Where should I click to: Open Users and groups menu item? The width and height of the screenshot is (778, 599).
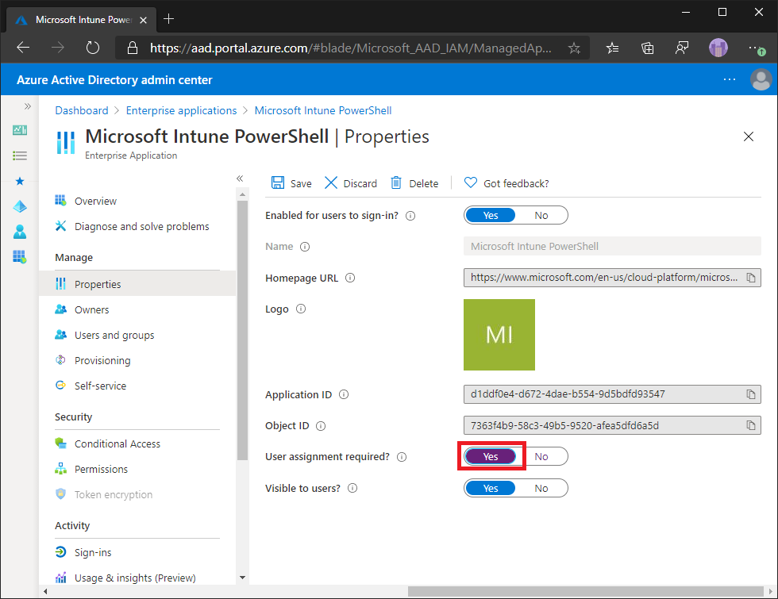click(x=137, y=335)
